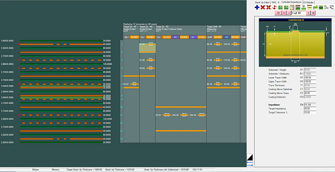Viewport: 335px width, 172px height.
Task: Go to previous structure with < button
Action: point(289,13)
